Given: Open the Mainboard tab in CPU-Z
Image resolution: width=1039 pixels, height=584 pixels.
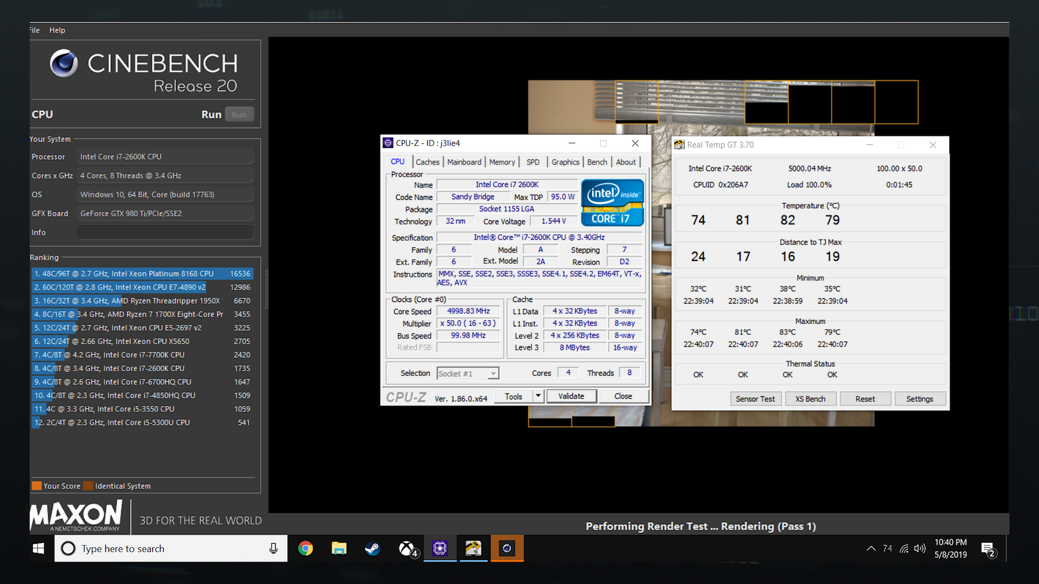Looking at the screenshot, I should 464,162.
